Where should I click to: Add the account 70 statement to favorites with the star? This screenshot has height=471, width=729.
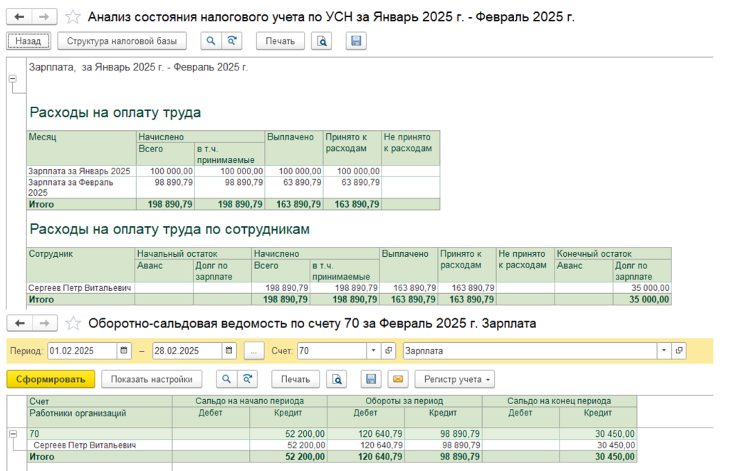click(73, 323)
